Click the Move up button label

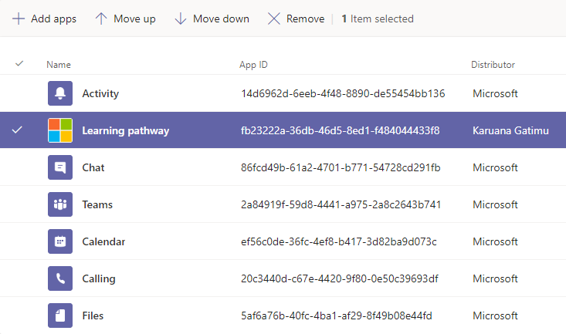tap(134, 19)
